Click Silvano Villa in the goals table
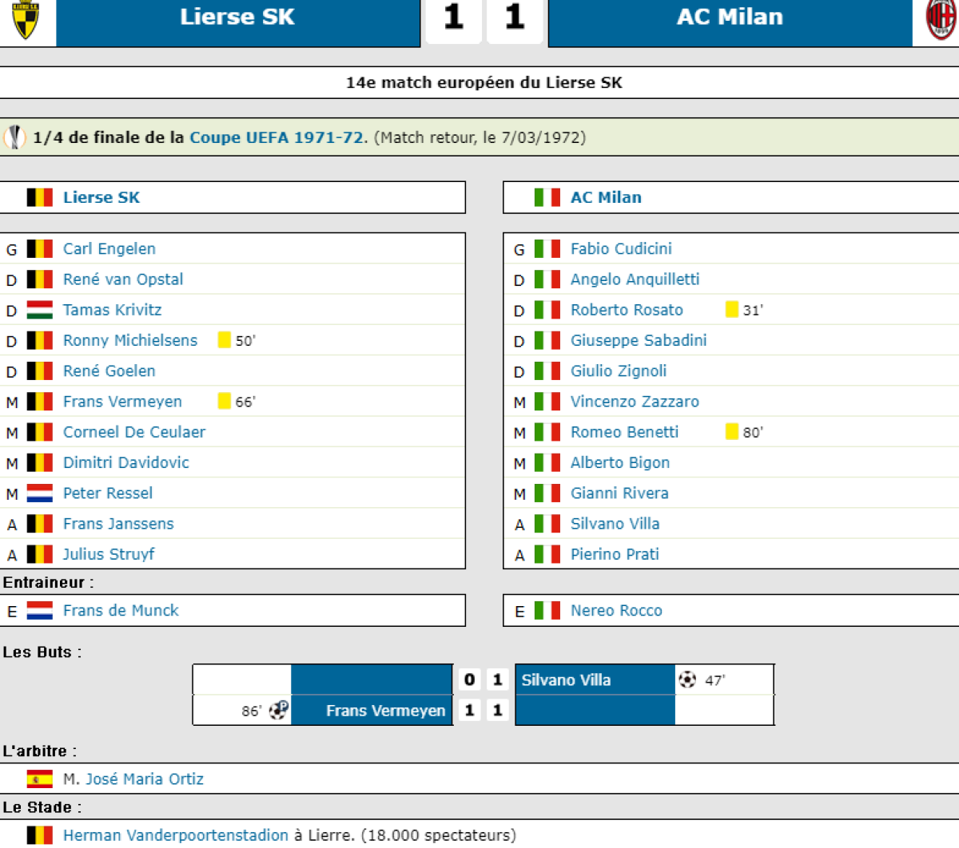 566,680
